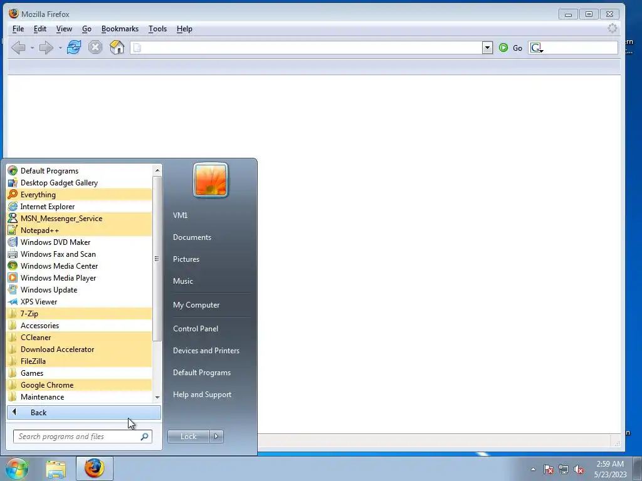Click the Firefox Back navigation arrow
This screenshot has width=642, height=481.
pos(18,48)
